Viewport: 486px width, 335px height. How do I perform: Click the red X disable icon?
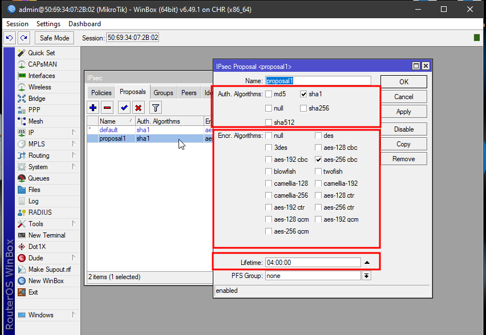(138, 108)
